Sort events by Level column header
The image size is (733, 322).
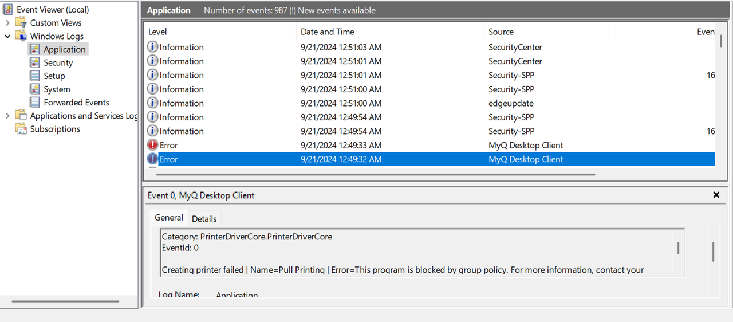tap(157, 32)
